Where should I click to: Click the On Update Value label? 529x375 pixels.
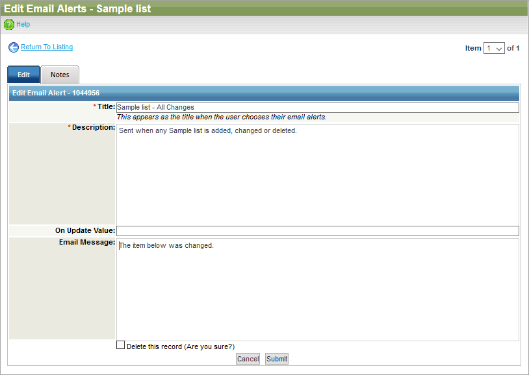tap(85, 230)
